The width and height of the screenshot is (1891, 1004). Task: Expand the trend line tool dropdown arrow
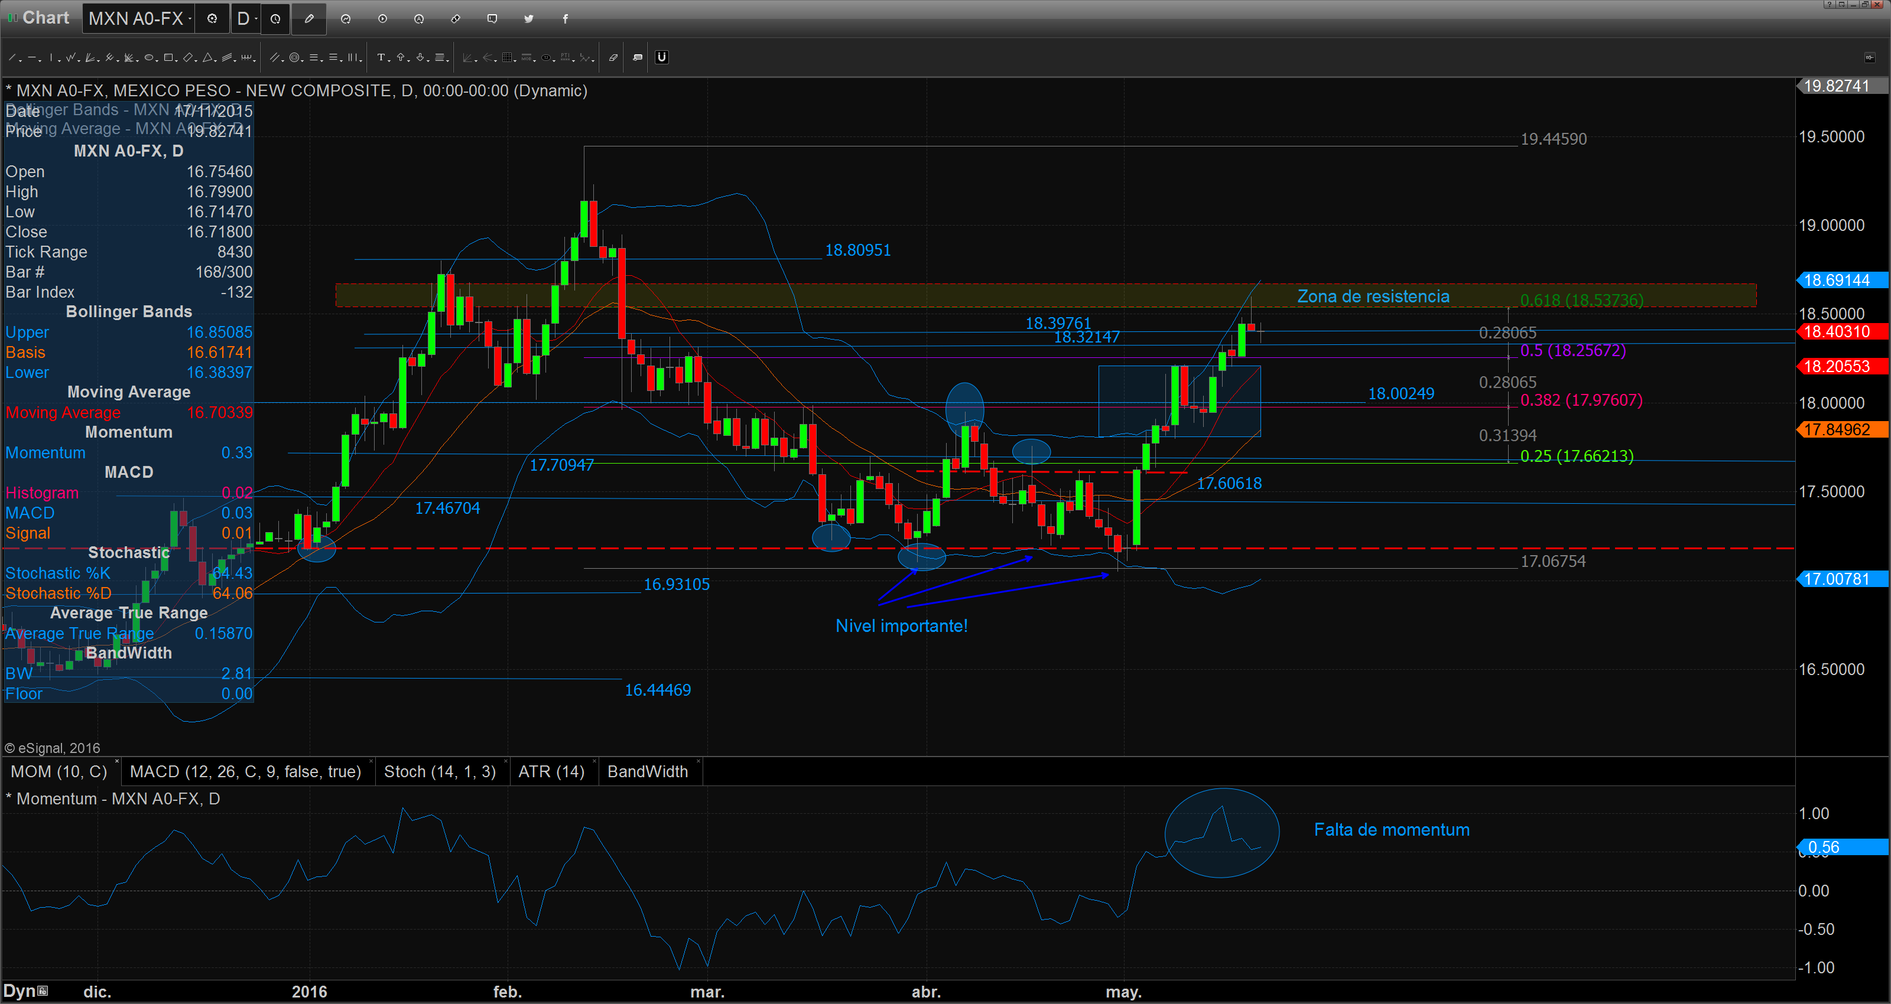21,61
